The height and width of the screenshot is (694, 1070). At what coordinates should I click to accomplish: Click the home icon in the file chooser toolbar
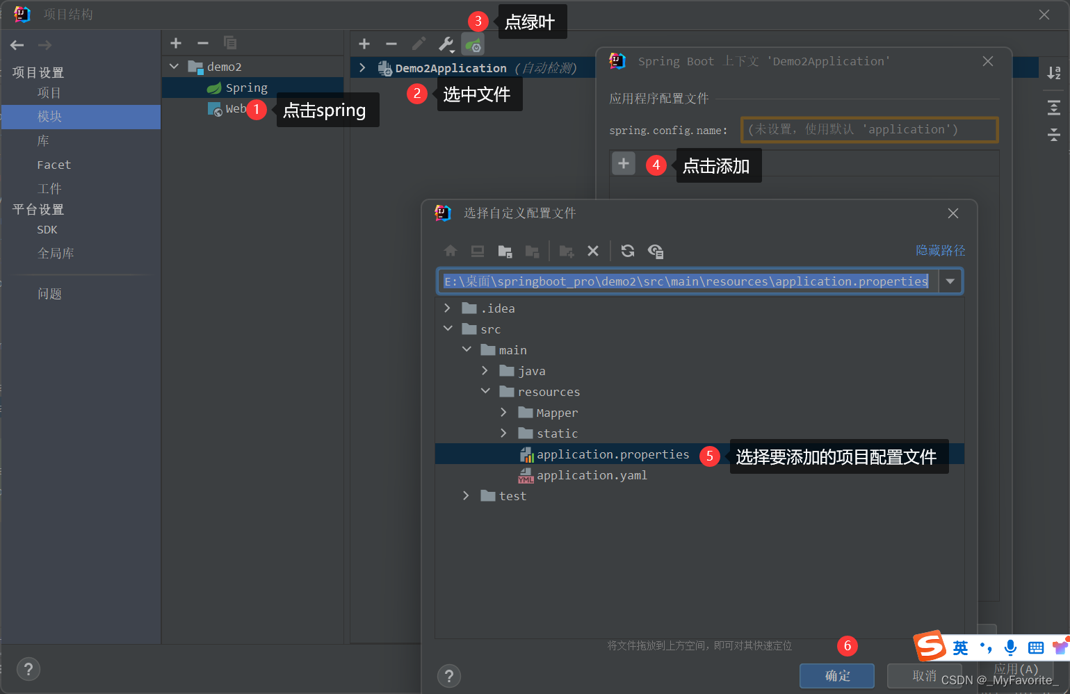(451, 251)
